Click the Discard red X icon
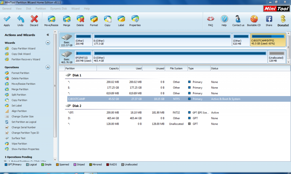 [x=34, y=19]
